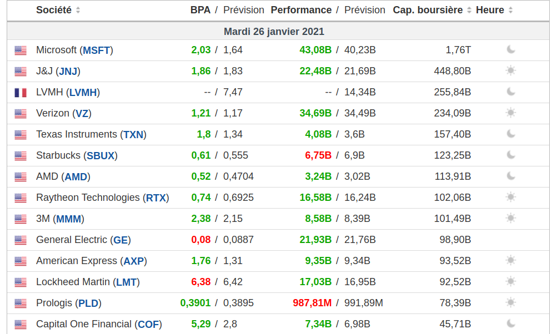The width and height of the screenshot is (557, 334).
Task: Click the sun icon in Verizon row
Action: (x=511, y=113)
